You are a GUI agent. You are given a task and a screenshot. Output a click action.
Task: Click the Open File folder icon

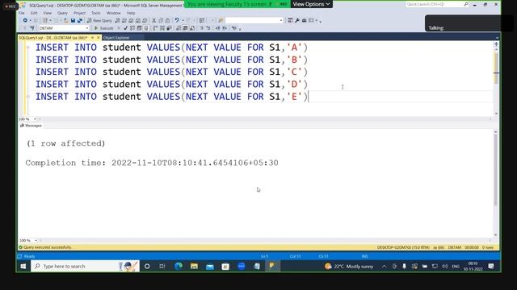pos(66,20)
